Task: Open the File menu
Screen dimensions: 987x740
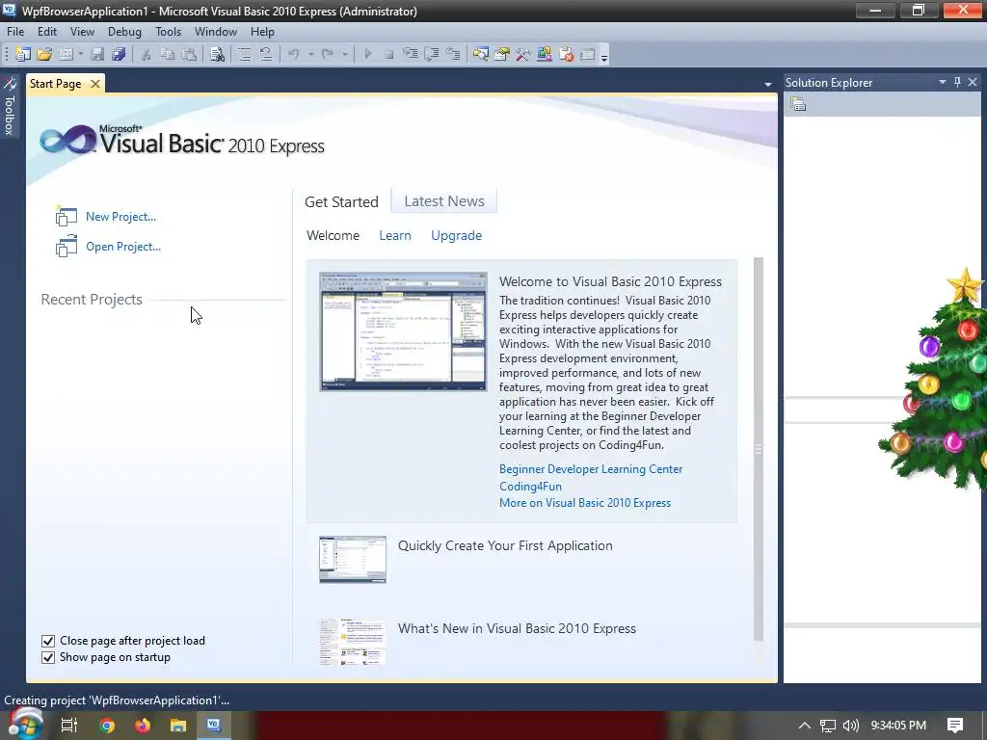Action: point(15,32)
